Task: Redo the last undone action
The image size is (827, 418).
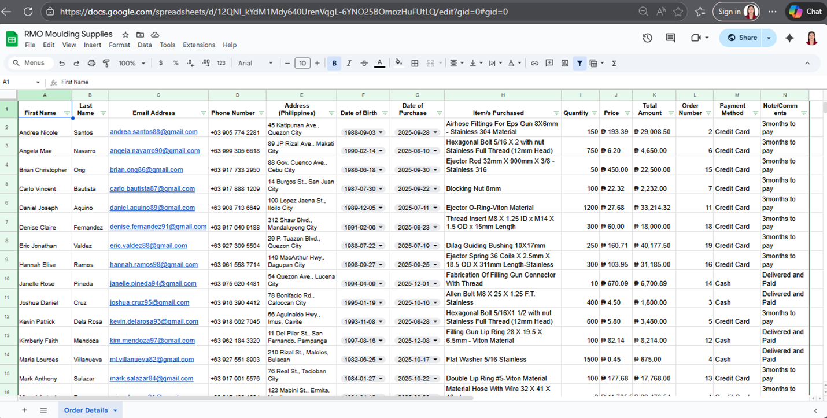Action: [76, 63]
